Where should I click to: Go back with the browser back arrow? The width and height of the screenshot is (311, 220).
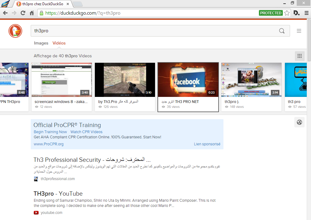5,13
